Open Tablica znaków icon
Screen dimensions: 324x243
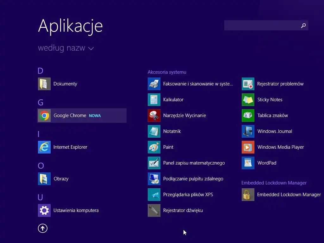(x=248, y=115)
